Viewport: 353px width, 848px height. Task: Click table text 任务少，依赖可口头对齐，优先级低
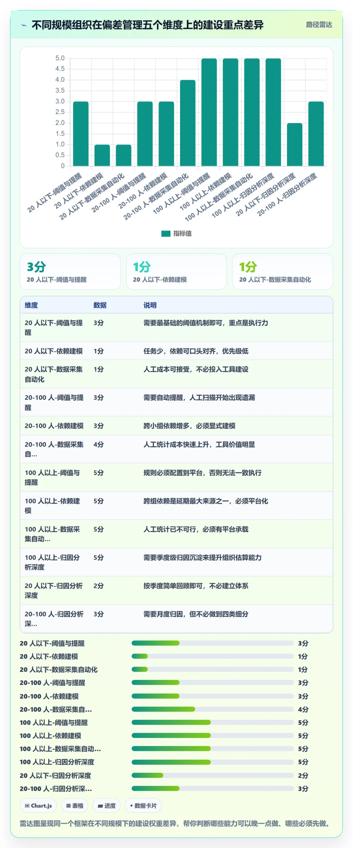point(196,351)
